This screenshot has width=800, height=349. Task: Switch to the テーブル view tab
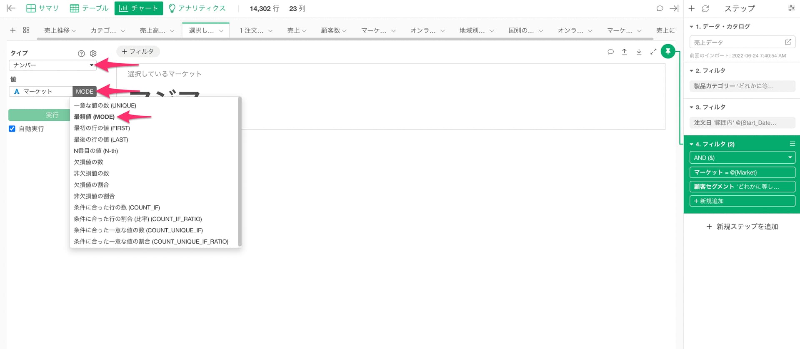click(89, 8)
